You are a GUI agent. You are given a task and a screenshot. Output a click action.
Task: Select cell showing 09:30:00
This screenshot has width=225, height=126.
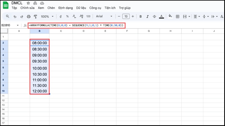[x=39, y=61]
